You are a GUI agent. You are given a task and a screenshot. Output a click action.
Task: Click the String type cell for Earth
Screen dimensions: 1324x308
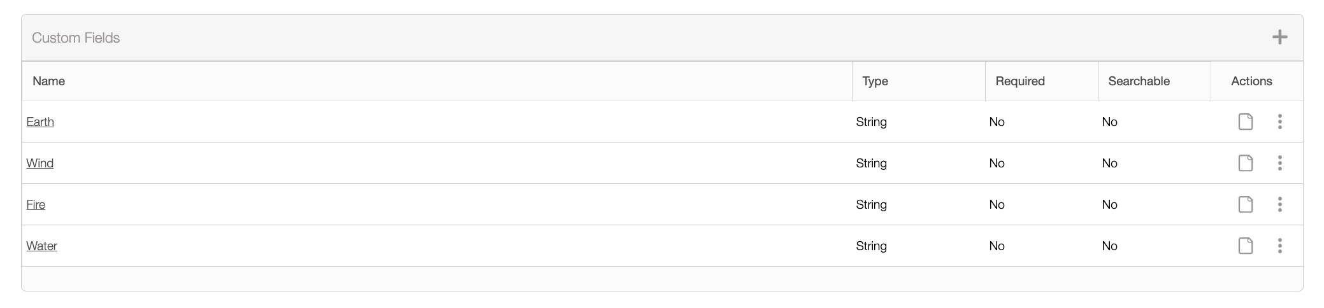(x=871, y=122)
